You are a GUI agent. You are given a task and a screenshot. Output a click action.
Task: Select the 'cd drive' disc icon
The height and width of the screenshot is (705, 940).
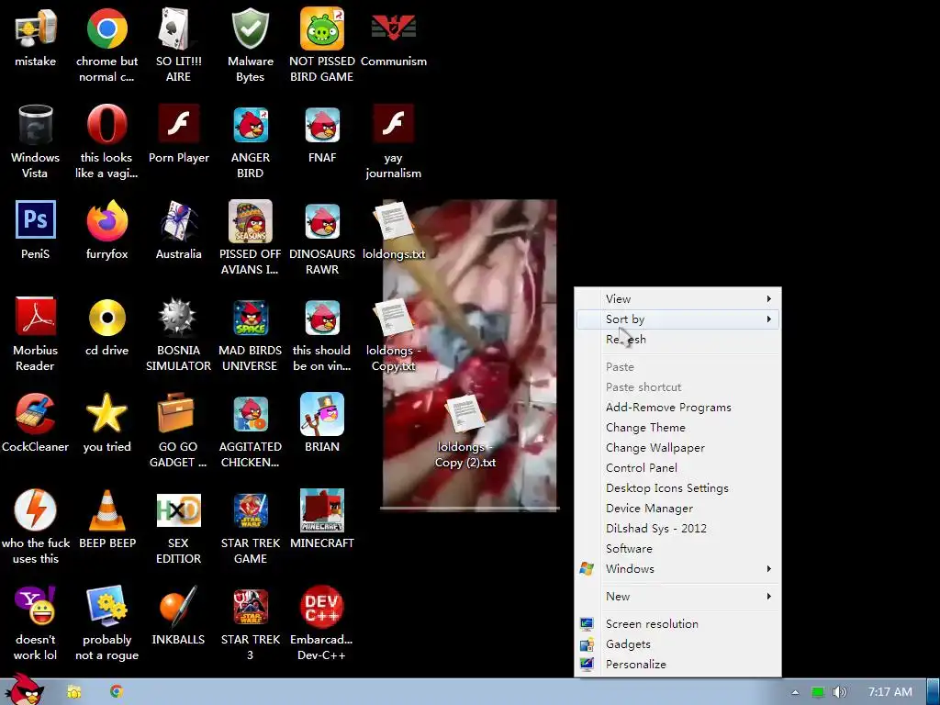tap(106, 318)
